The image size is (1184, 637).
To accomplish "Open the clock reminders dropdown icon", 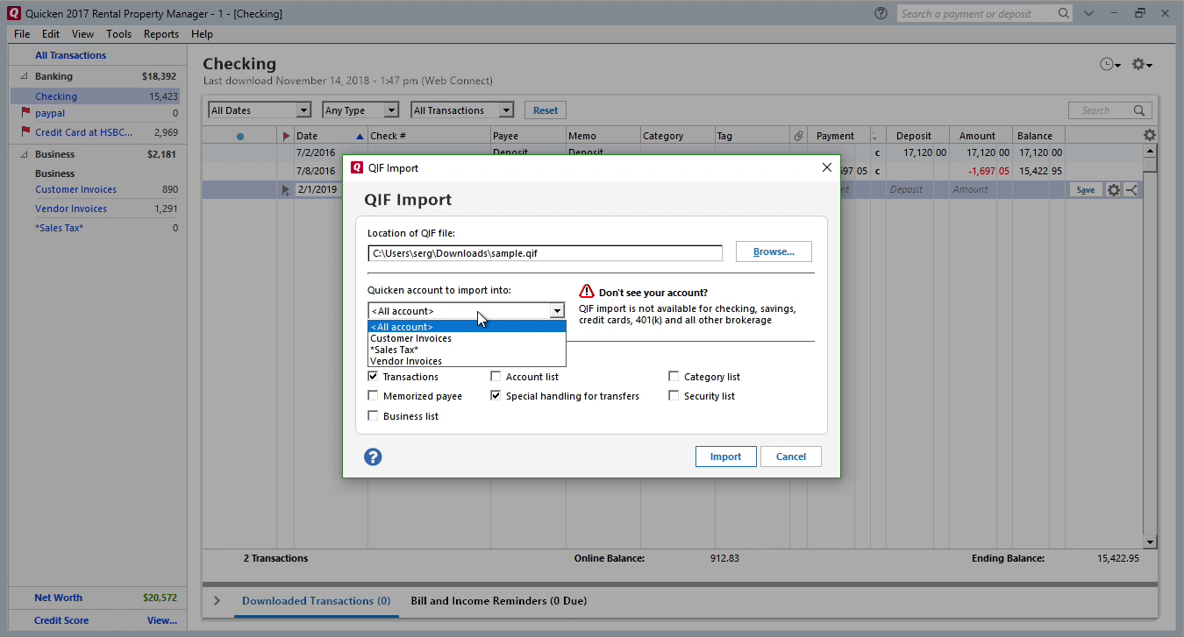I will point(1109,64).
